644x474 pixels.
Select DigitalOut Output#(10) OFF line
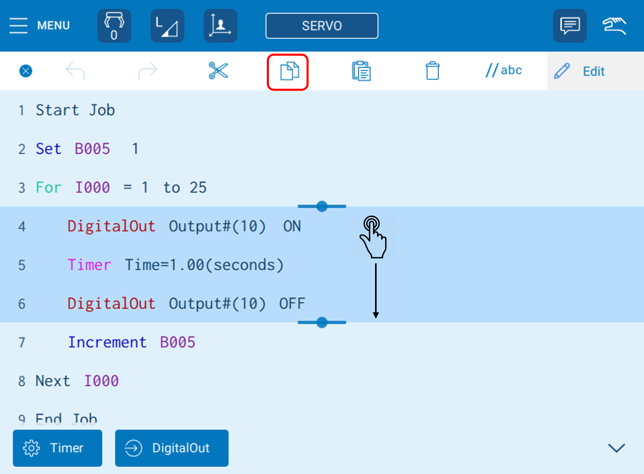[x=322, y=303]
